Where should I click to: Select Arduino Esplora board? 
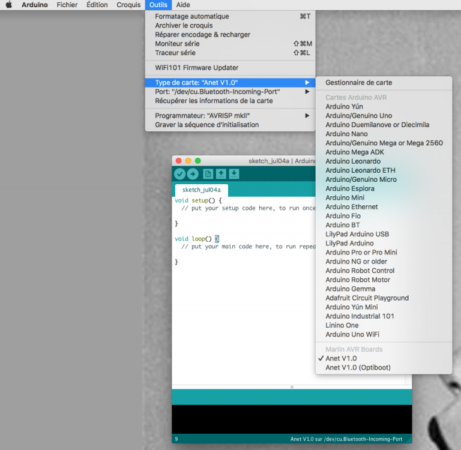pyautogui.click(x=384, y=188)
